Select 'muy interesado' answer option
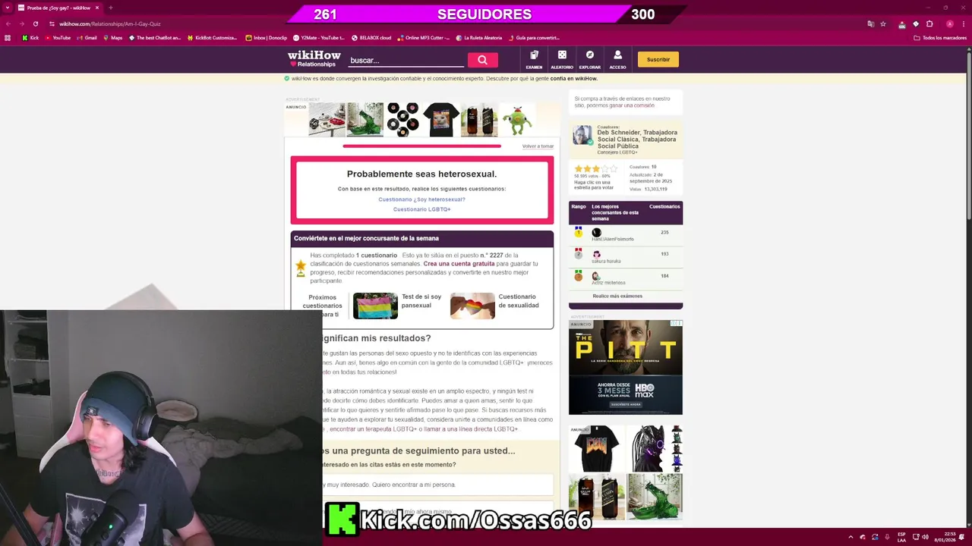 (437, 485)
